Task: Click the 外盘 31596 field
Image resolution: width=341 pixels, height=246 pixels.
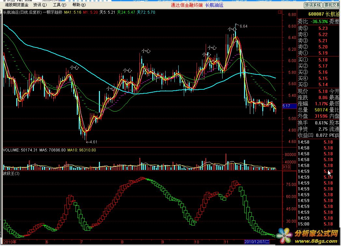Action: click(x=313, y=116)
